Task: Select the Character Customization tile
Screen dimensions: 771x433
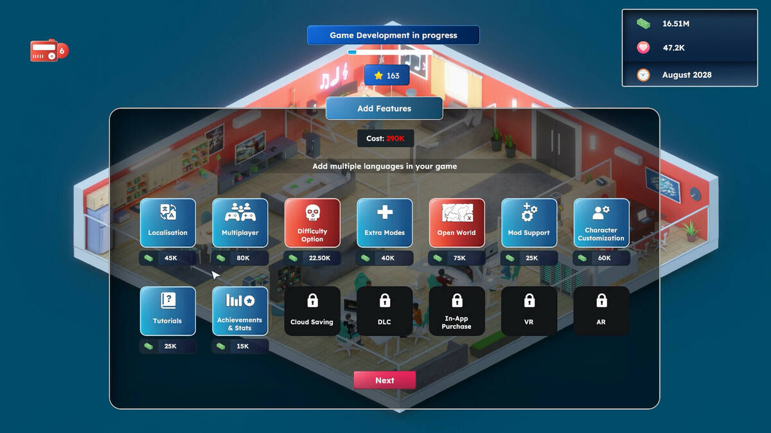Action: point(601,223)
